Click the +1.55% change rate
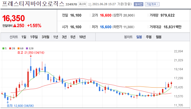 34,25
